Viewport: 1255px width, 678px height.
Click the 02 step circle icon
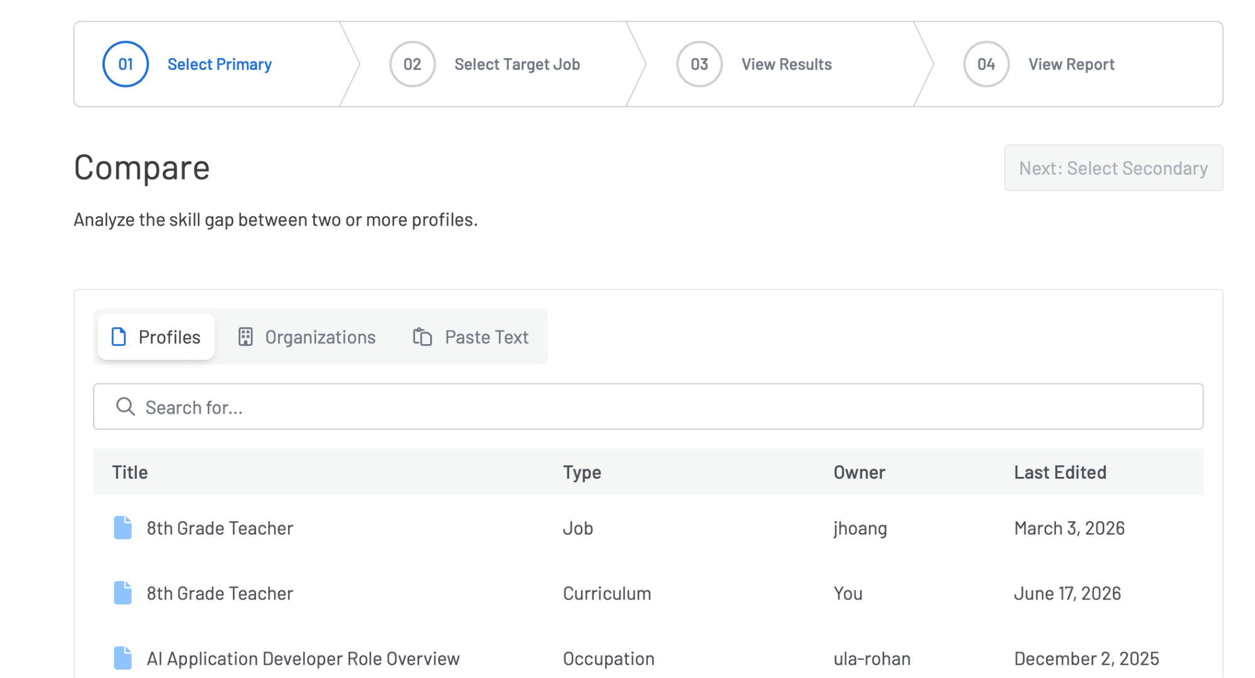(x=412, y=64)
